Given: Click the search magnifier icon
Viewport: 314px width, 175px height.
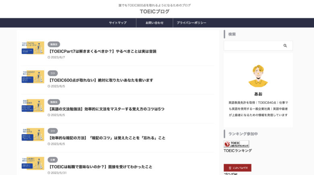Looking at the screenshot, I should pos(285,46).
